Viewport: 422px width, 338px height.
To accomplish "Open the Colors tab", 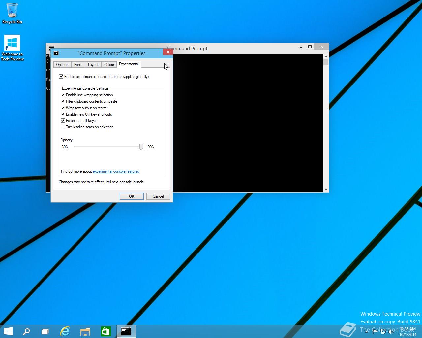I will pos(109,65).
